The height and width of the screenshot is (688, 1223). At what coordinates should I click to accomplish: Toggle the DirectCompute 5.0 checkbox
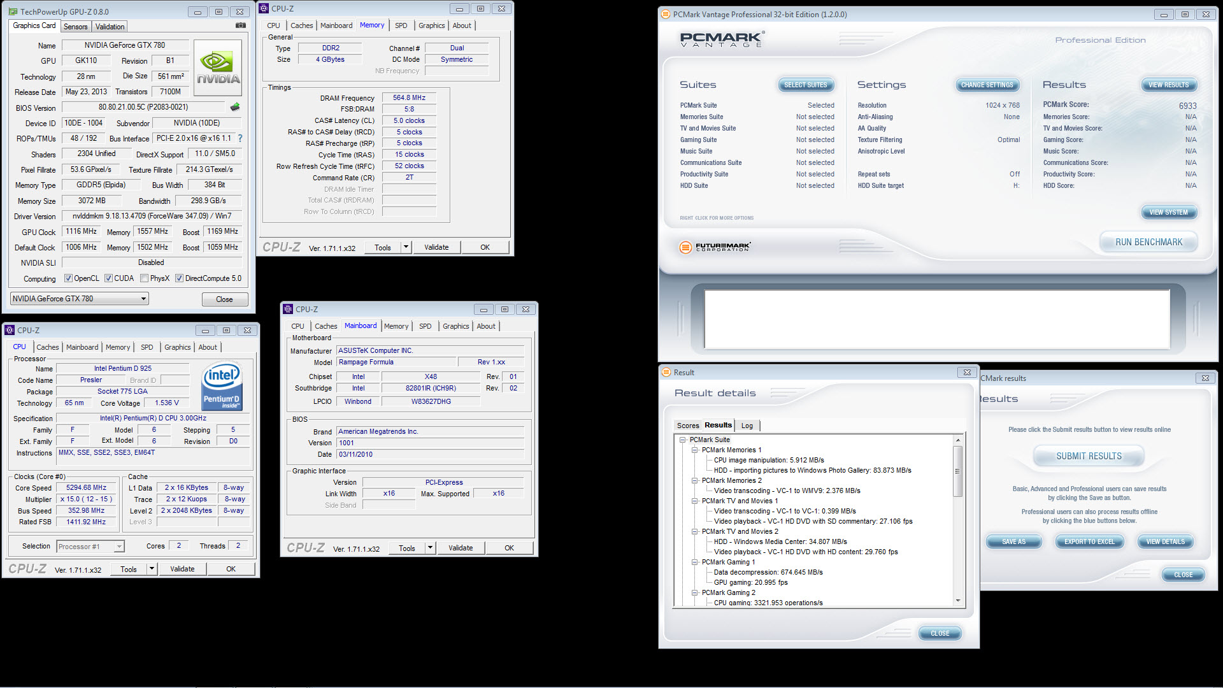click(180, 278)
